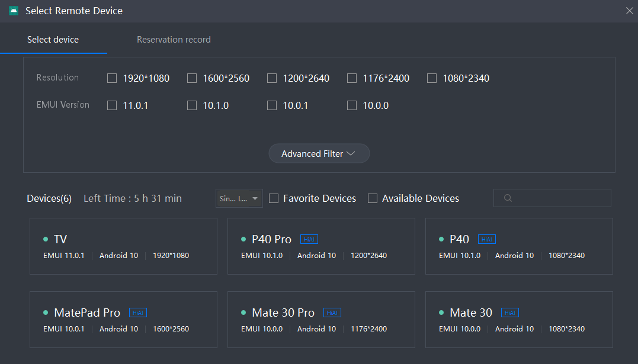Screen dimensions: 638x364
Task: Click the HiAI badge on Mate 30 Pro card
Action: (332, 313)
